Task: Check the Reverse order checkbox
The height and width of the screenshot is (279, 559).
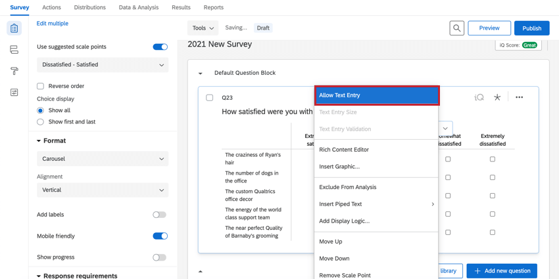Action: click(41, 86)
